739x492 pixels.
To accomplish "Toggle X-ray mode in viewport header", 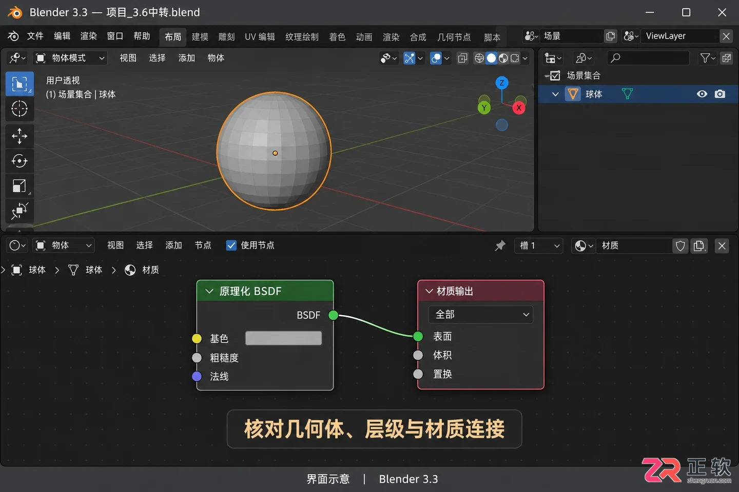I will tap(462, 58).
